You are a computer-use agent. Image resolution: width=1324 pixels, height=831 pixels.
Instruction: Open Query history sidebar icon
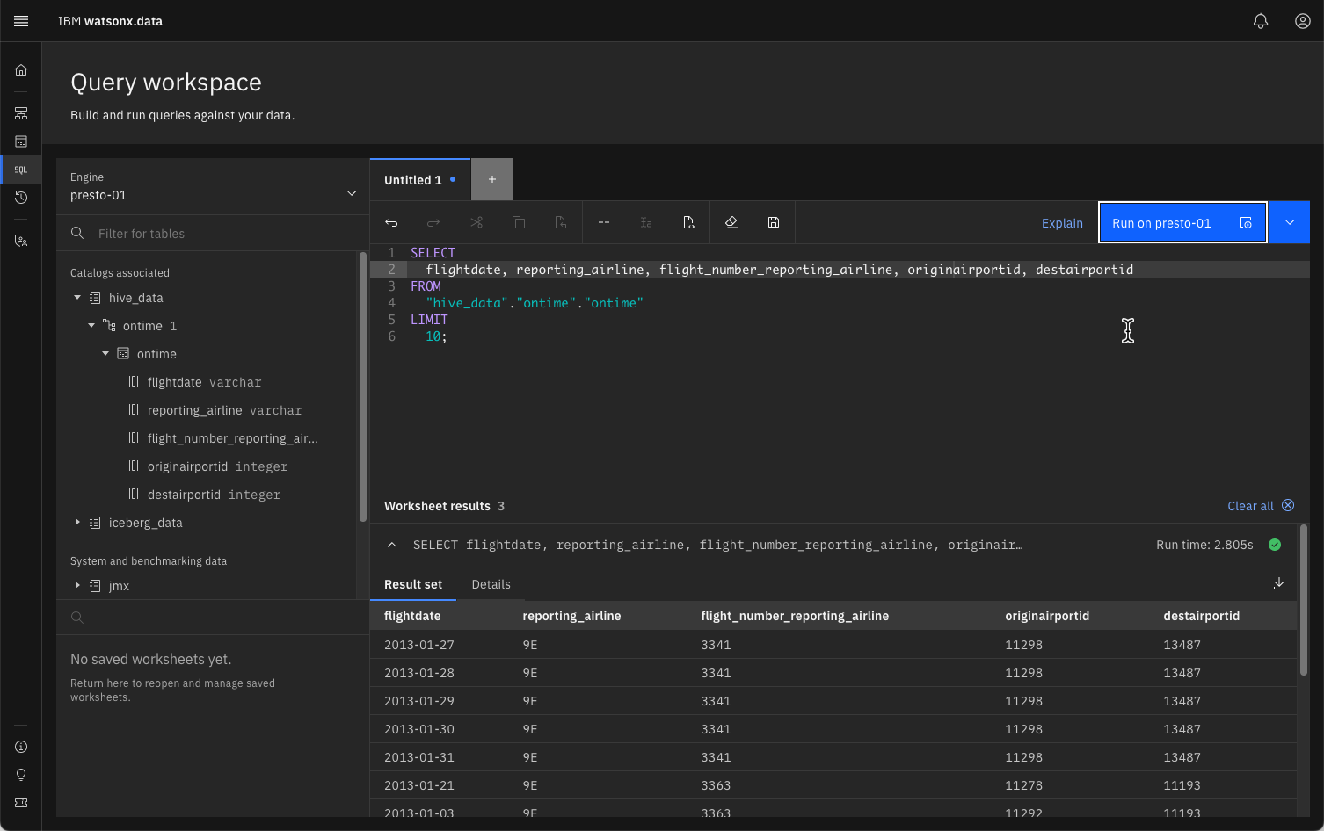pos(21,198)
